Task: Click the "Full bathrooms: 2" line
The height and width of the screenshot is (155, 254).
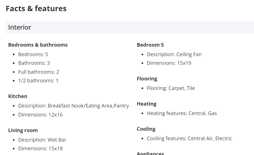Action: pos(39,72)
